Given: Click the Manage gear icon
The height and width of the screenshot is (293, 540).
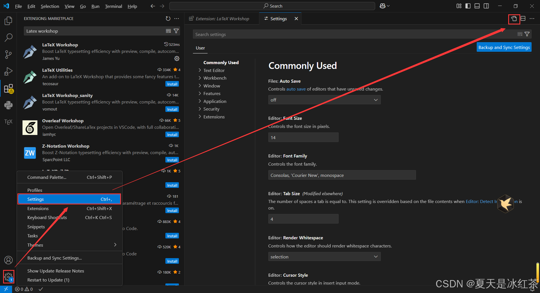Looking at the screenshot, I should click(8, 277).
